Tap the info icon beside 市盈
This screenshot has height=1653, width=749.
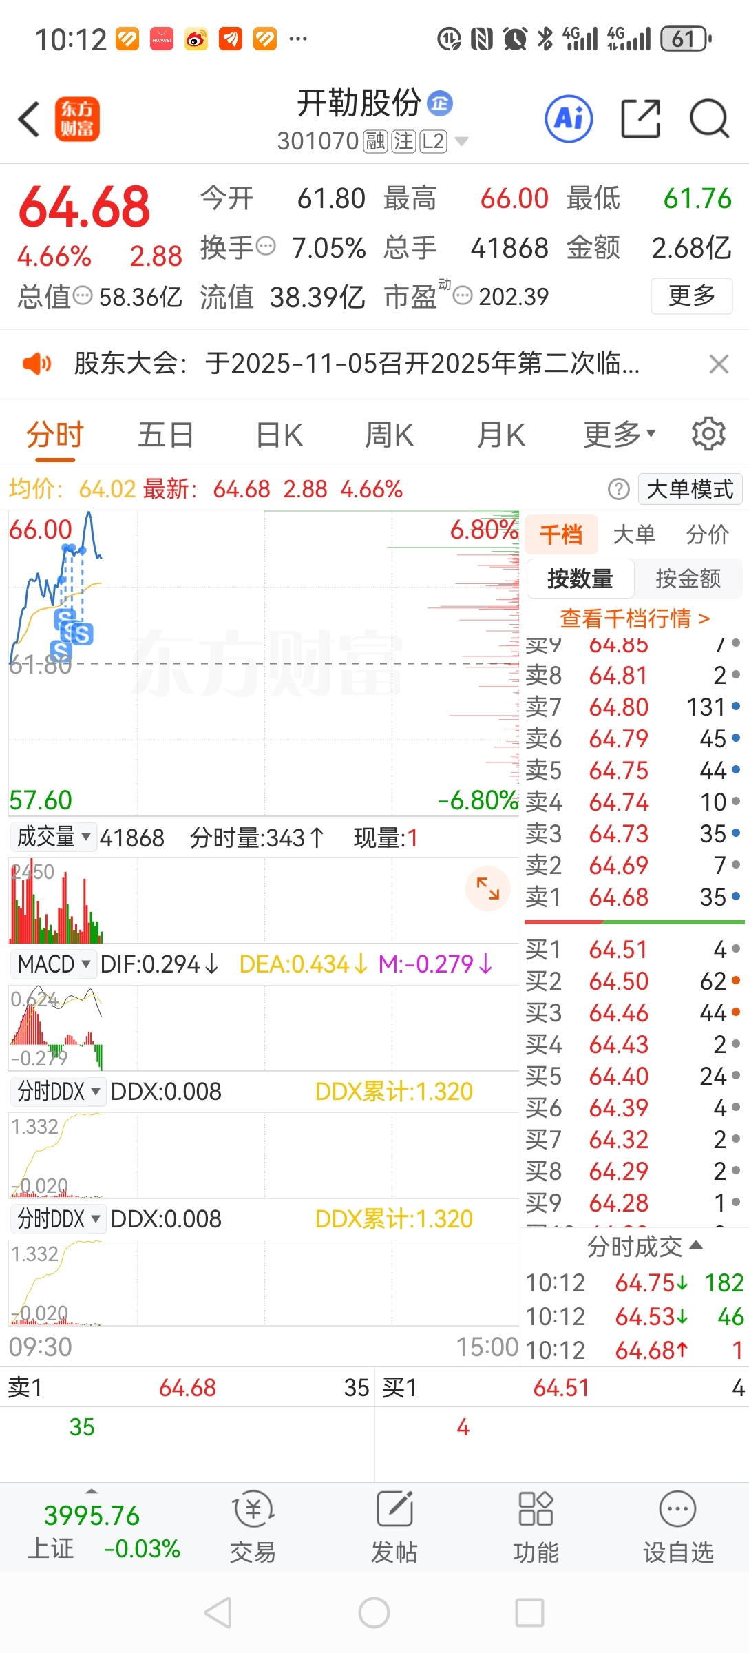[463, 296]
